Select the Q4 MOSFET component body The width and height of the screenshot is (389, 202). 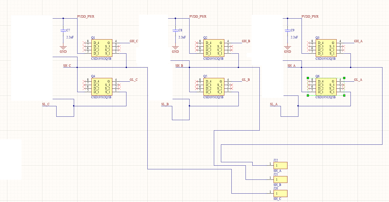click(102, 87)
